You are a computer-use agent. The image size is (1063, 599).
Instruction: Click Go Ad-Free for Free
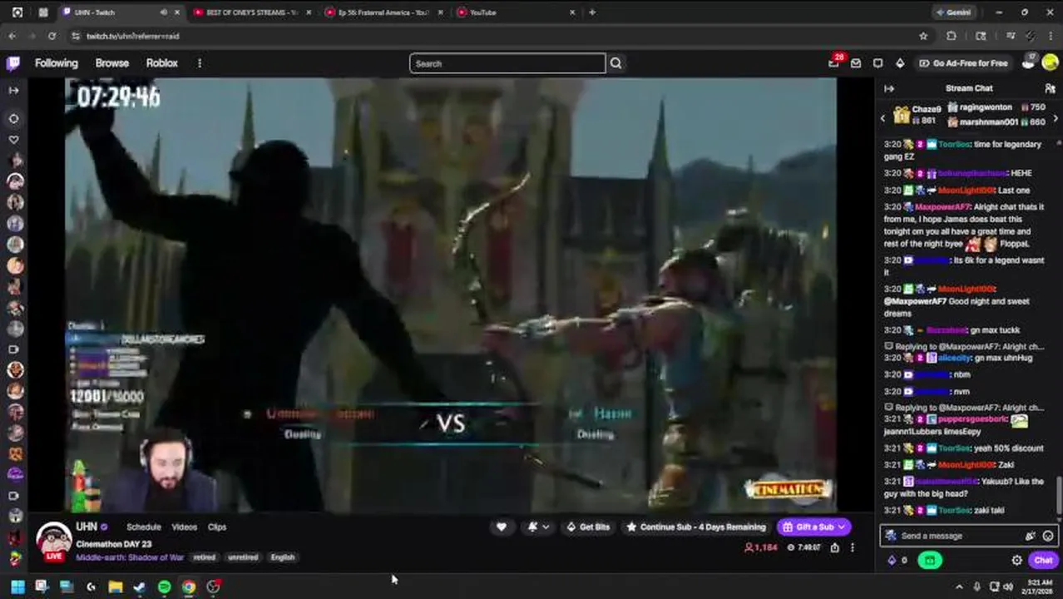coord(963,63)
